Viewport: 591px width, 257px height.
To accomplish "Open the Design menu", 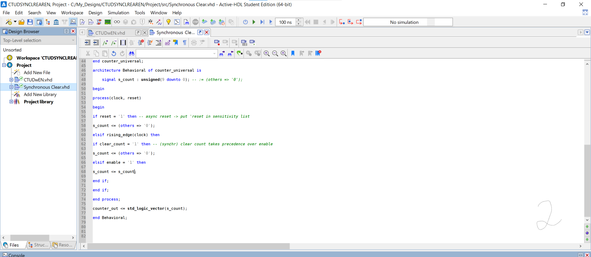I will [x=95, y=13].
